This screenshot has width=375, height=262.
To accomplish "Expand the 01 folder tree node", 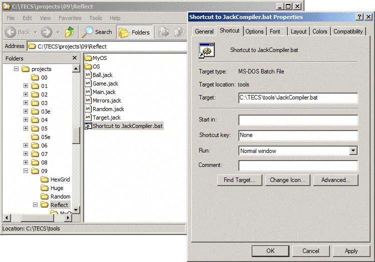I will [26, 86].
